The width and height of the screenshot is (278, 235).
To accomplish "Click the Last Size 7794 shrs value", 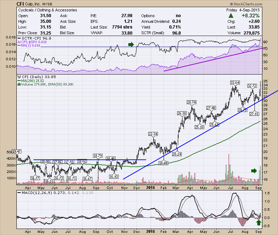I will (122, 27).
